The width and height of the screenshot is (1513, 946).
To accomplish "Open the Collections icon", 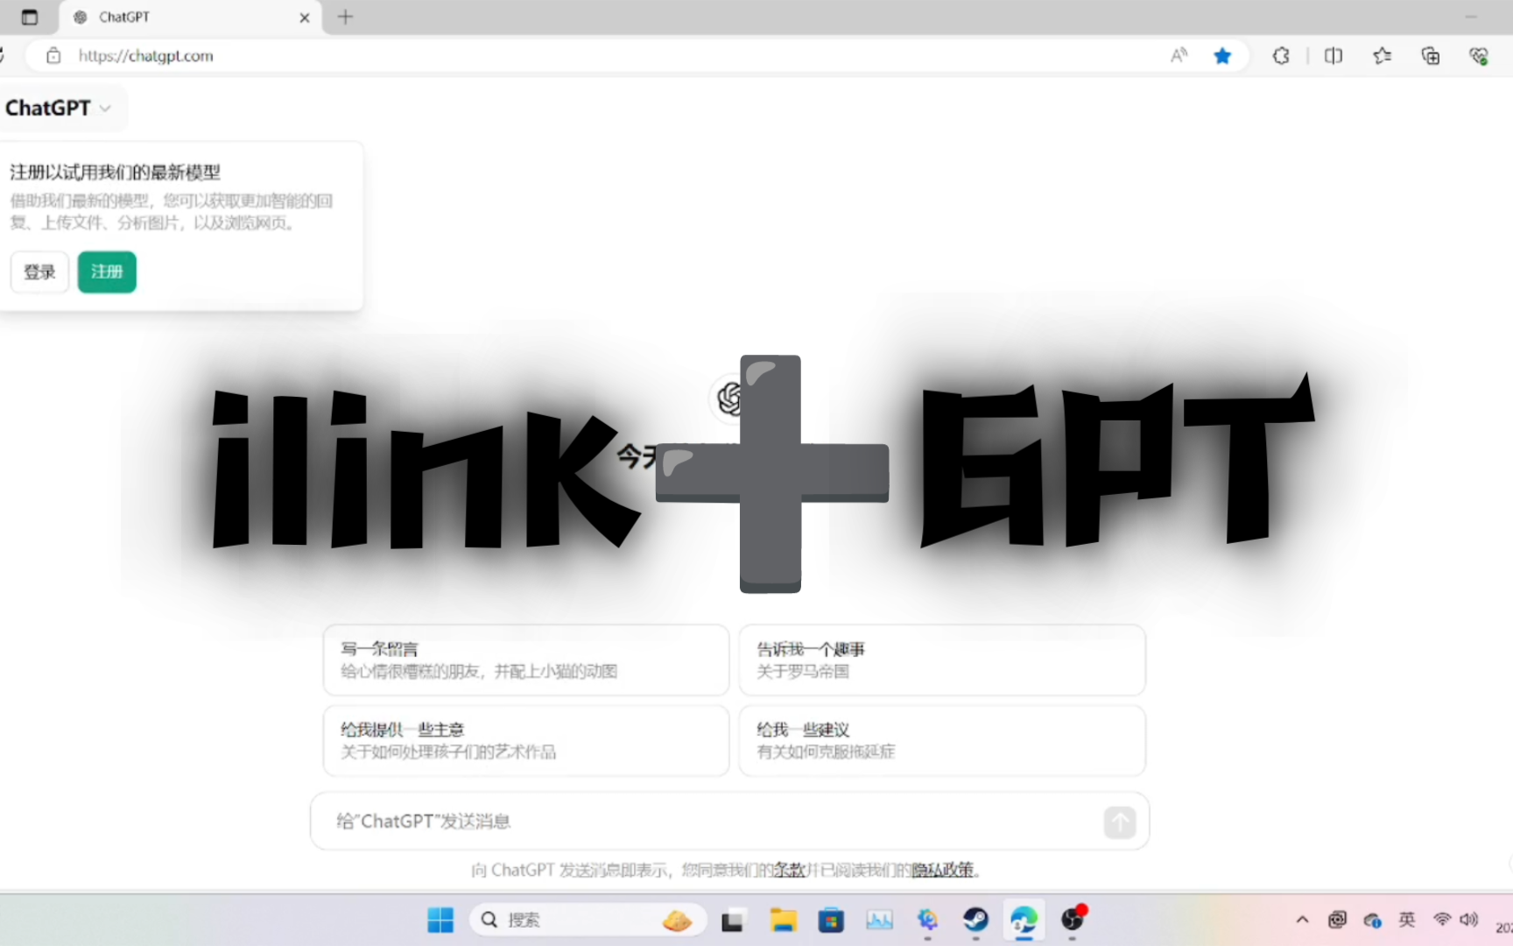I will 1431,56.
